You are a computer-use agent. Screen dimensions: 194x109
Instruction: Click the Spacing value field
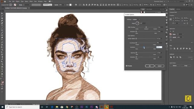pyautogui.click(x=159, y=53)
